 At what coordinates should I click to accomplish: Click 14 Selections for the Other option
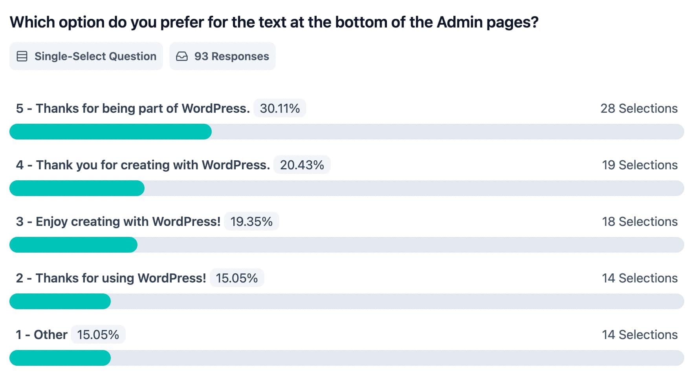coord(640,335)
